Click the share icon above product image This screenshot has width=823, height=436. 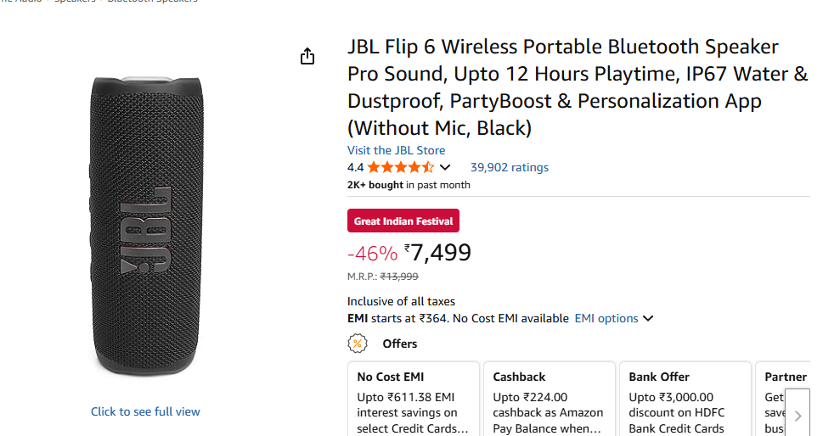coord(307,57)
